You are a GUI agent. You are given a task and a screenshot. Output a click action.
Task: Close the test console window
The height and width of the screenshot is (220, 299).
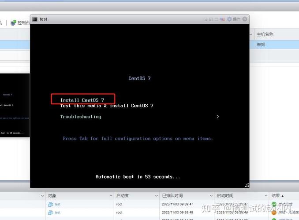245,19
